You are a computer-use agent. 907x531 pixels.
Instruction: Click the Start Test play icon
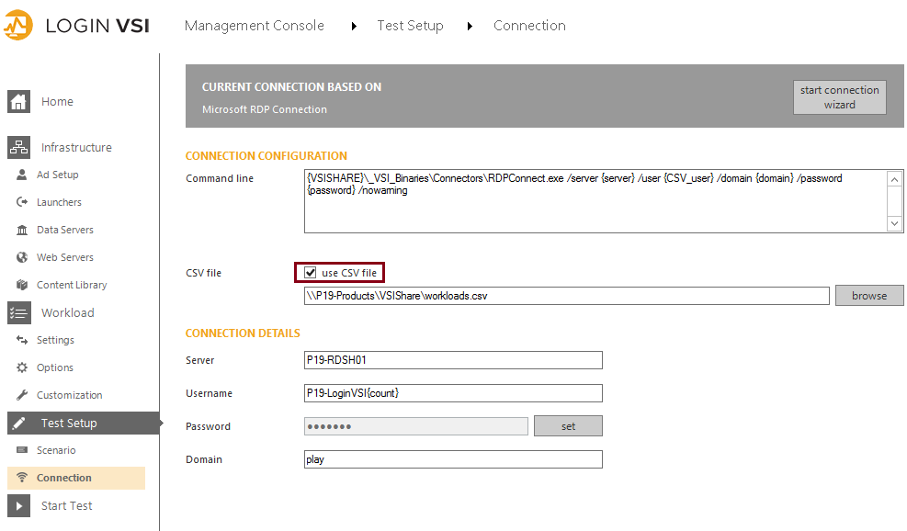pos(18,506)
